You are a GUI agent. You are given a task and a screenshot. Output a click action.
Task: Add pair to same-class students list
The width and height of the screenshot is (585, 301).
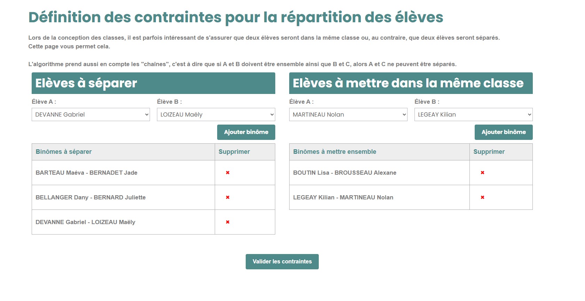point(503,132)
